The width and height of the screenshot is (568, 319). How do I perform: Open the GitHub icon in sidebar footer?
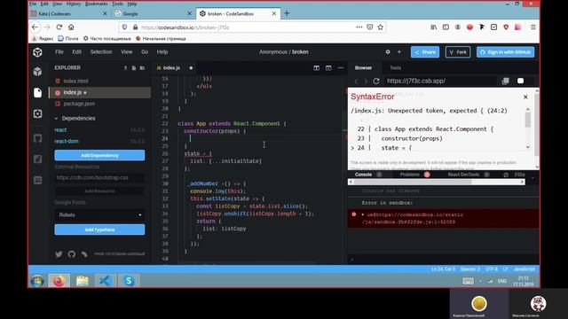click(72, 254)
